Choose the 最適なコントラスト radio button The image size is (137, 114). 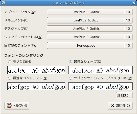pyautogui.click(x=10, y=78)
